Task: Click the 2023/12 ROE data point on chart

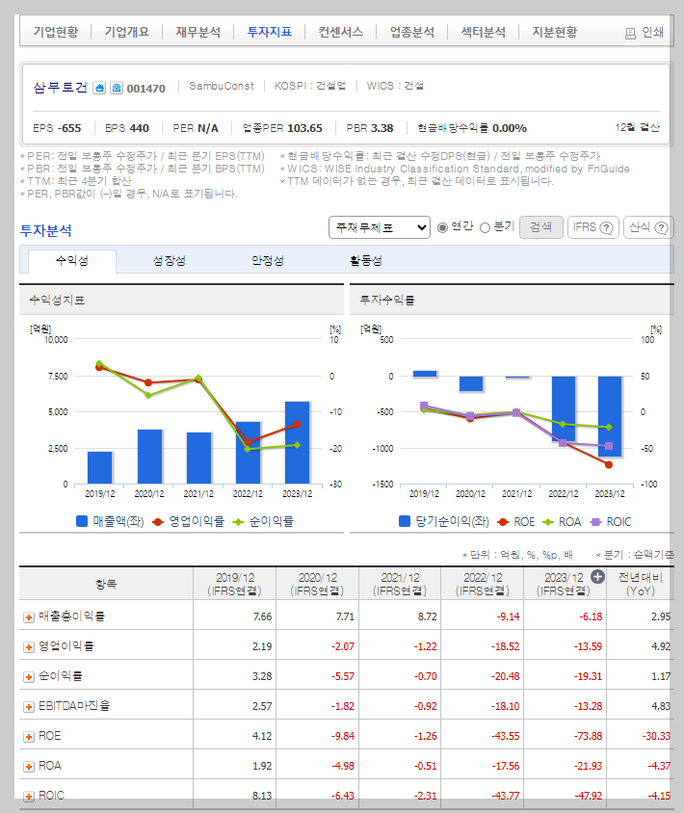Action: coord(609,464)
